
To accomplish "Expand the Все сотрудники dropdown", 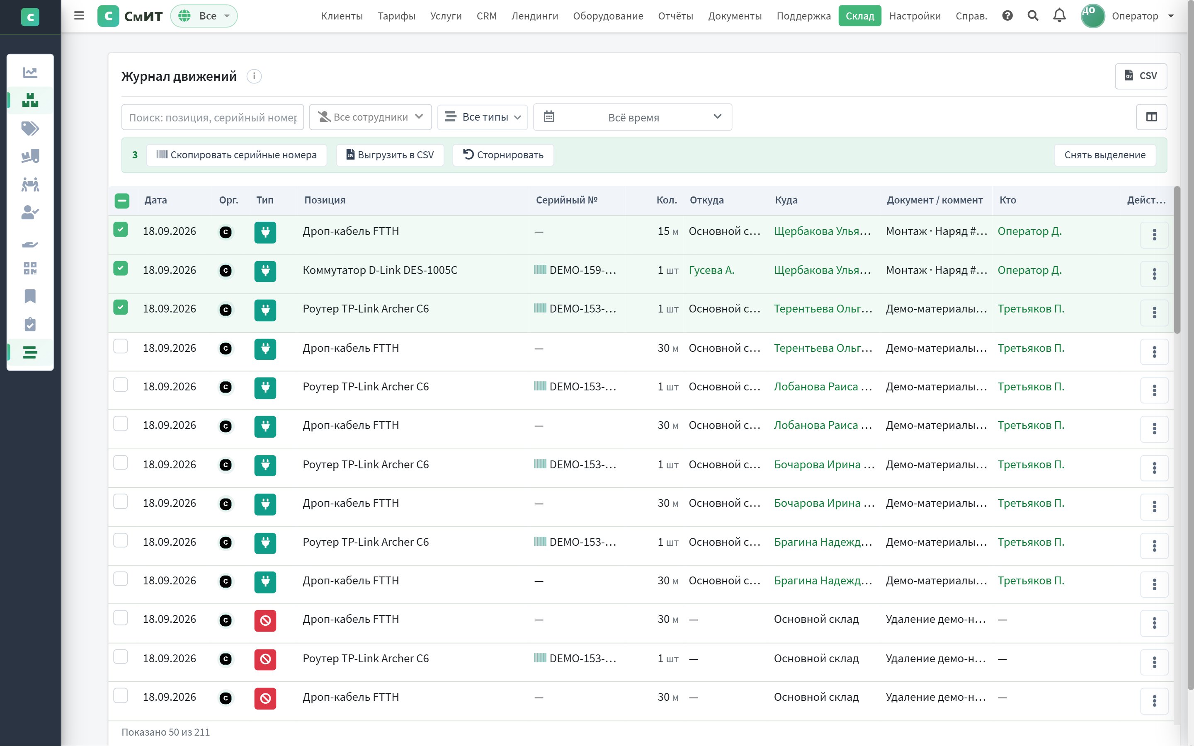I will [371, 117].
